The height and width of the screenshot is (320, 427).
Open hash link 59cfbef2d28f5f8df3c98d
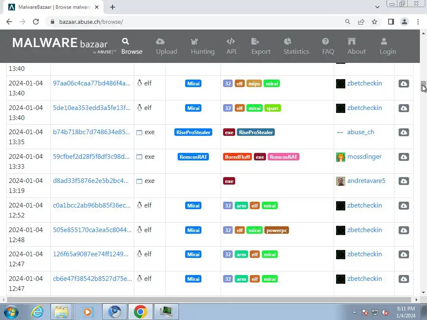[x=91, y=157]
